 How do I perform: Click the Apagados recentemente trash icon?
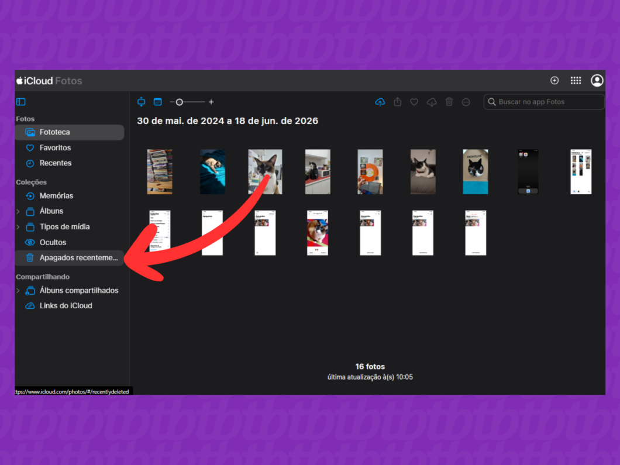pyautogui.click(x=30, y=258)
